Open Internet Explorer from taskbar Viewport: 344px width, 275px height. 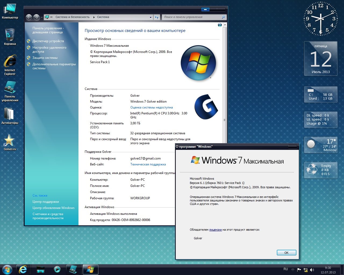pos(23,269)
